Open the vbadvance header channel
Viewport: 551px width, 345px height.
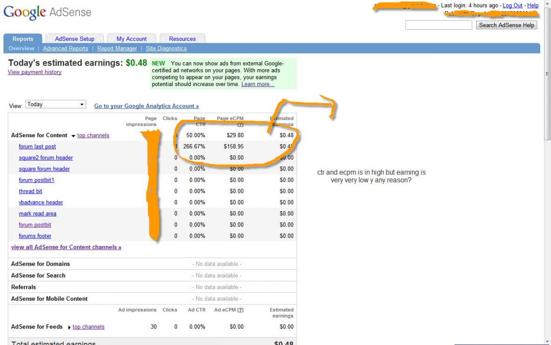pos(41,203)
